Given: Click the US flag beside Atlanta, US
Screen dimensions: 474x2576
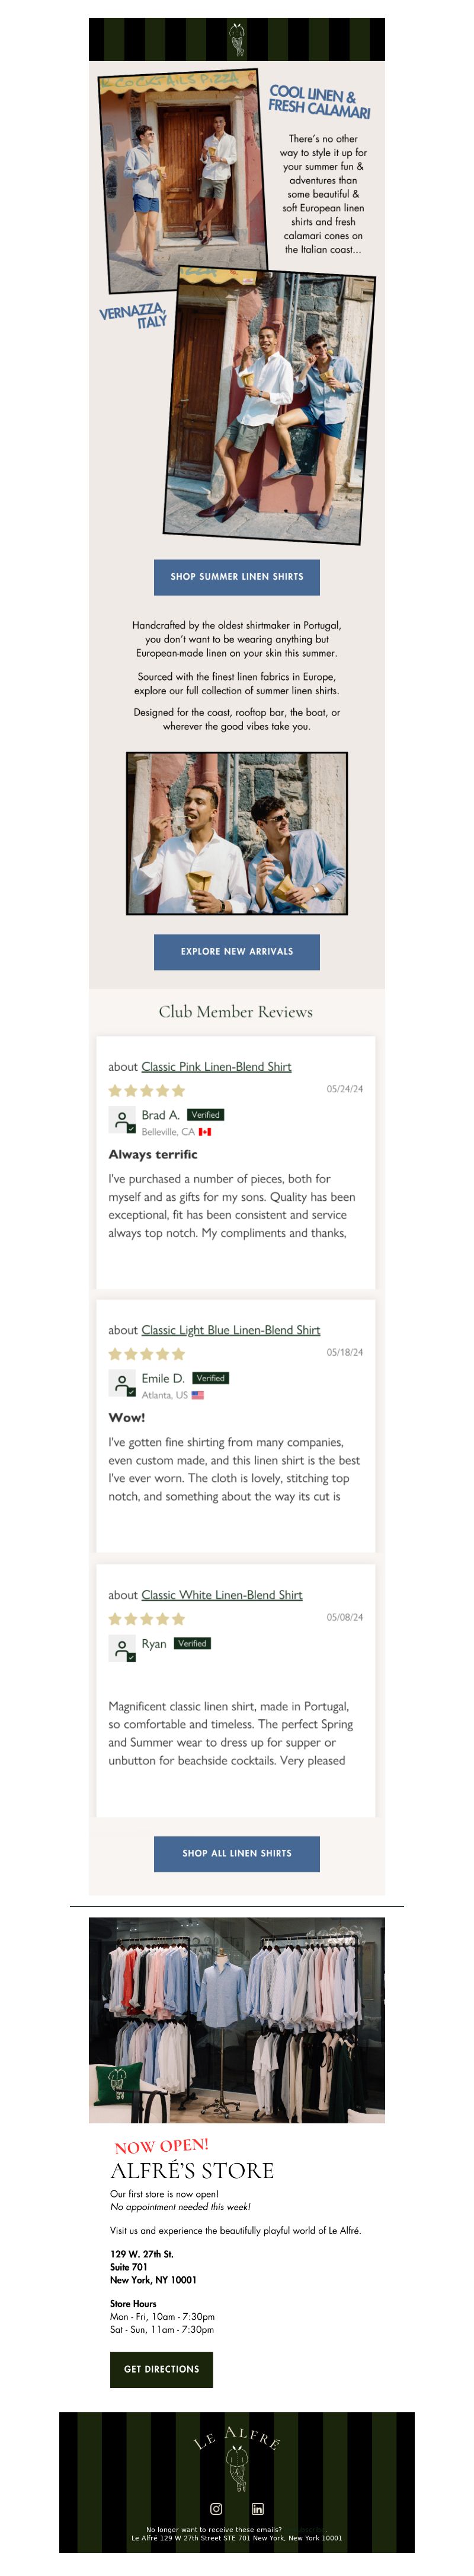Looking at the screenshot, I should pos(197,1395).
